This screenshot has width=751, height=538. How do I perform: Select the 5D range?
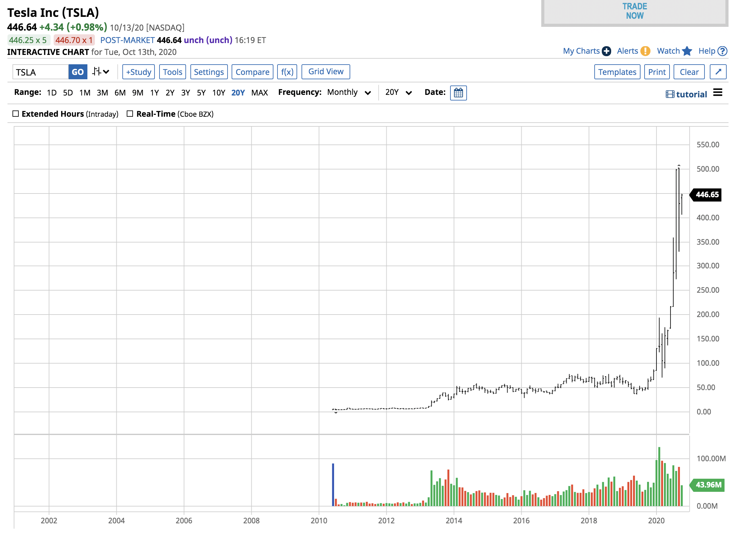(x=68, y=93)
